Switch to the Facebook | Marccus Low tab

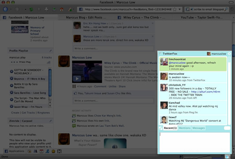tap(29, 18)
